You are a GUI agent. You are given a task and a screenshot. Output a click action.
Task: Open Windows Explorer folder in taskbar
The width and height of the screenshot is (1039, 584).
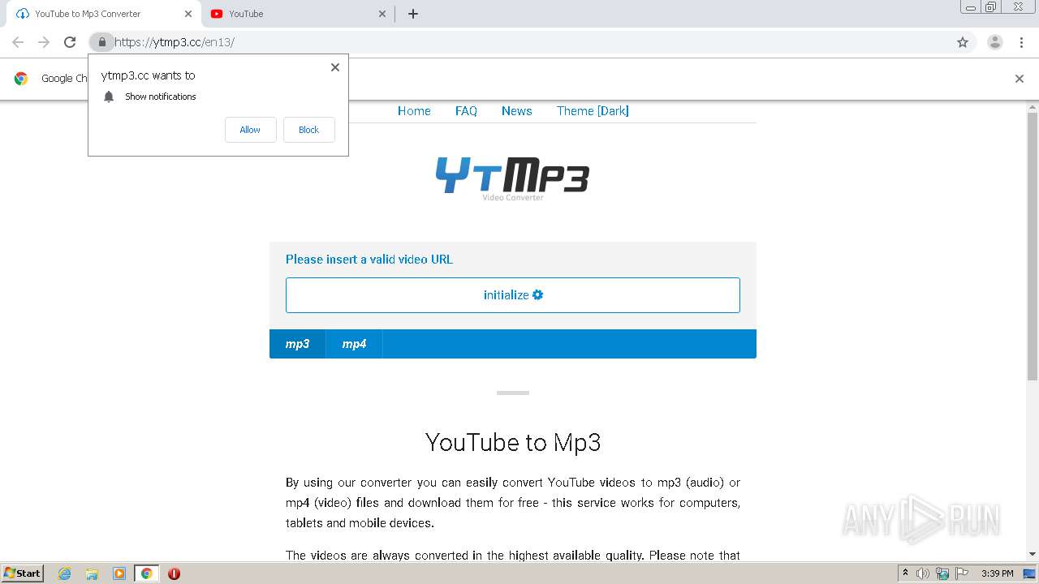92,573
